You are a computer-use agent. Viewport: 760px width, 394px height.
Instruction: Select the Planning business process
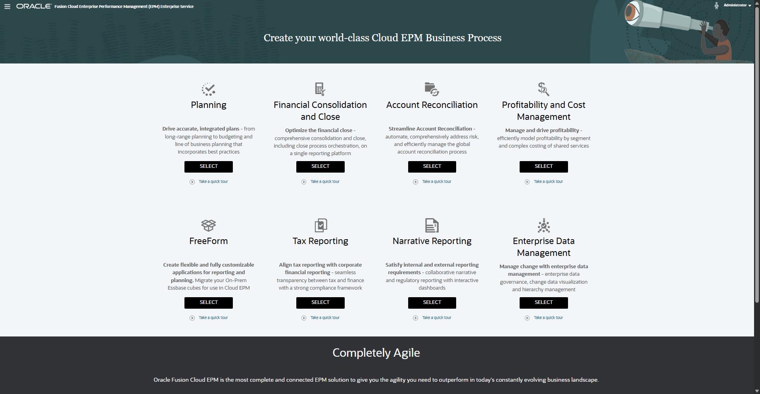point(209,167)
